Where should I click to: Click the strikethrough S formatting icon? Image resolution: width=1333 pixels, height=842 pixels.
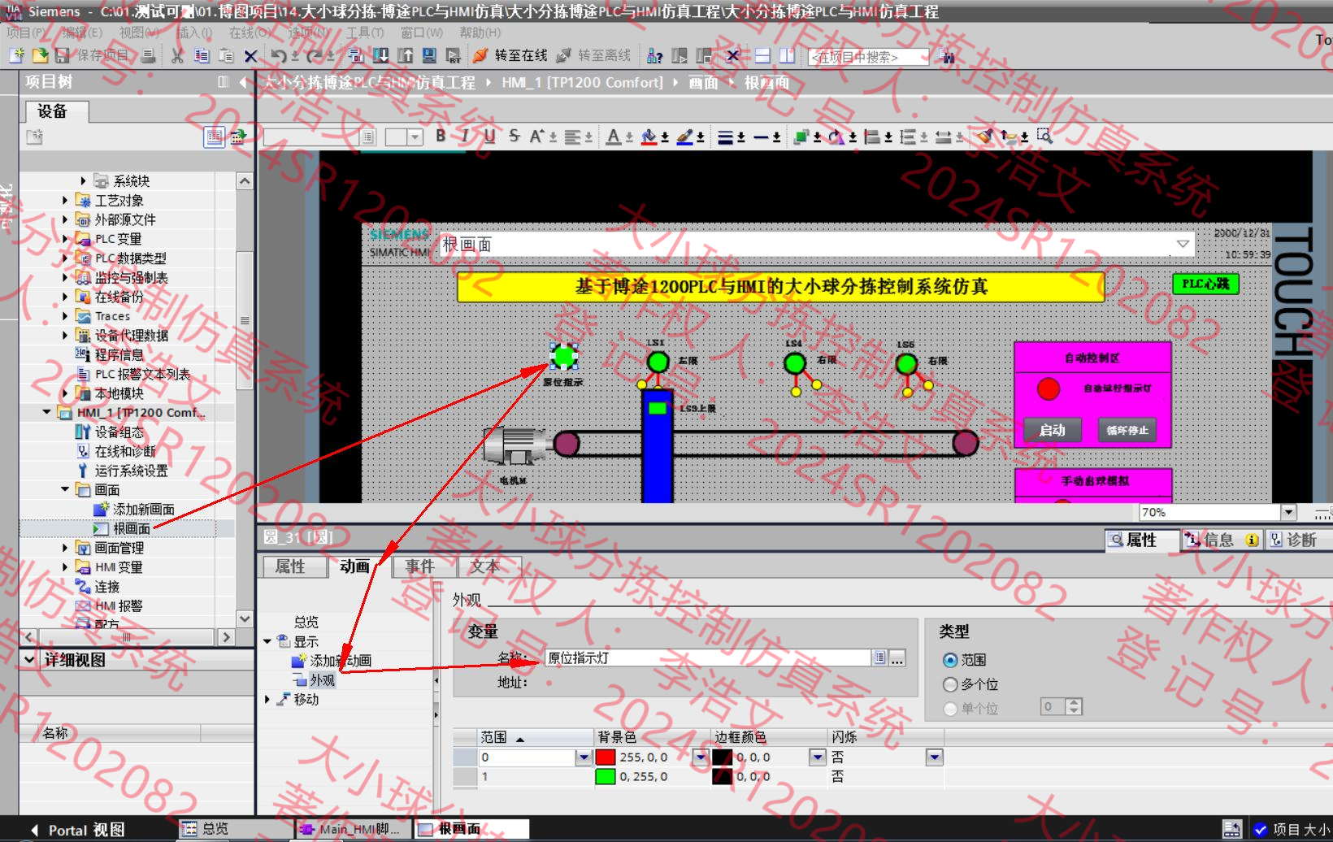point(514,136)
